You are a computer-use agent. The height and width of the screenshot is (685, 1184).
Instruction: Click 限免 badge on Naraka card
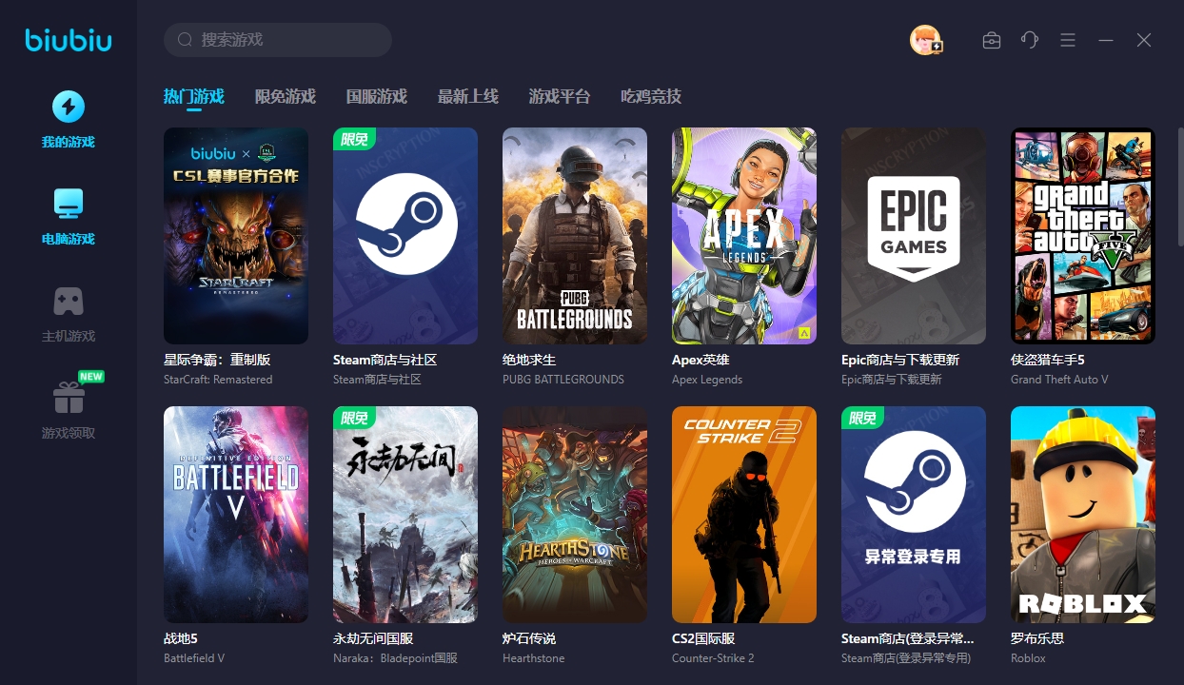tap(354, 418)
